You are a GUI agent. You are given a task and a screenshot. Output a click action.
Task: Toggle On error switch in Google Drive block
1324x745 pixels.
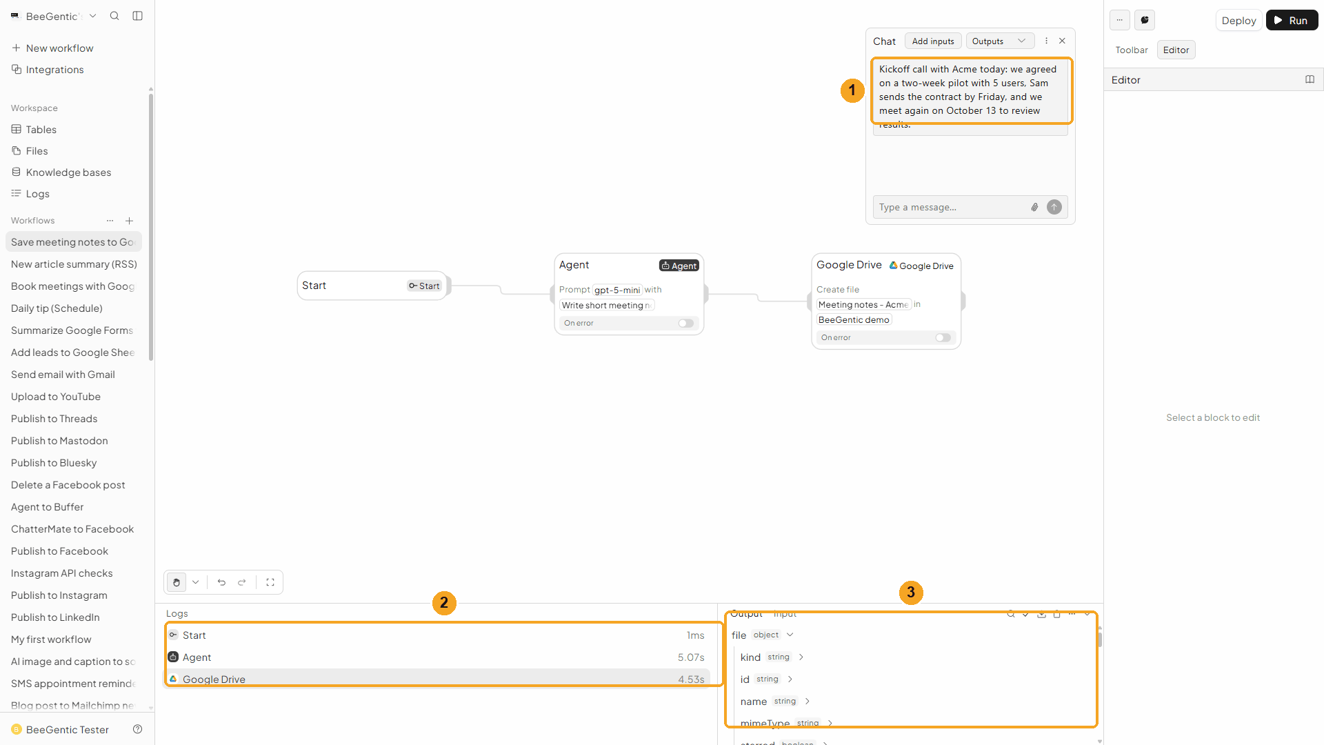coord(943,337)
